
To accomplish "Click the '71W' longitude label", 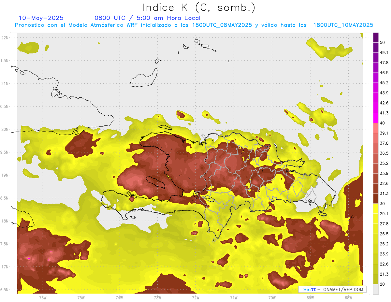I will coord(234,297).
